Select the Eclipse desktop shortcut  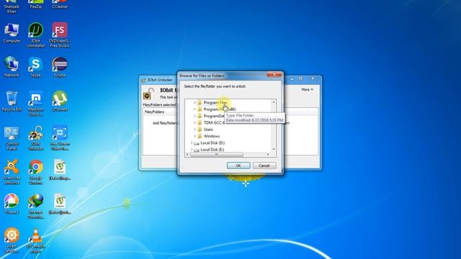[60, 67]
